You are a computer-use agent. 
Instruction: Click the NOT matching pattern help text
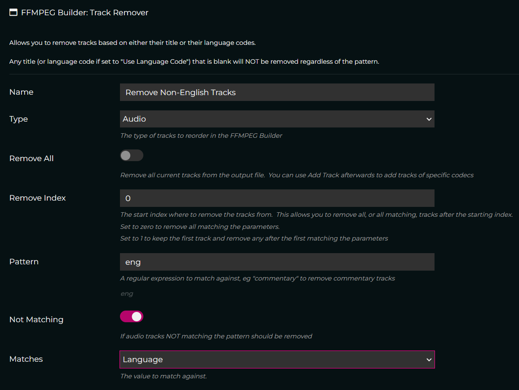(216, 336)
